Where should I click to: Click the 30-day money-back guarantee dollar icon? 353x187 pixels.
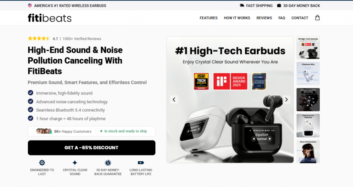point(108,163)
